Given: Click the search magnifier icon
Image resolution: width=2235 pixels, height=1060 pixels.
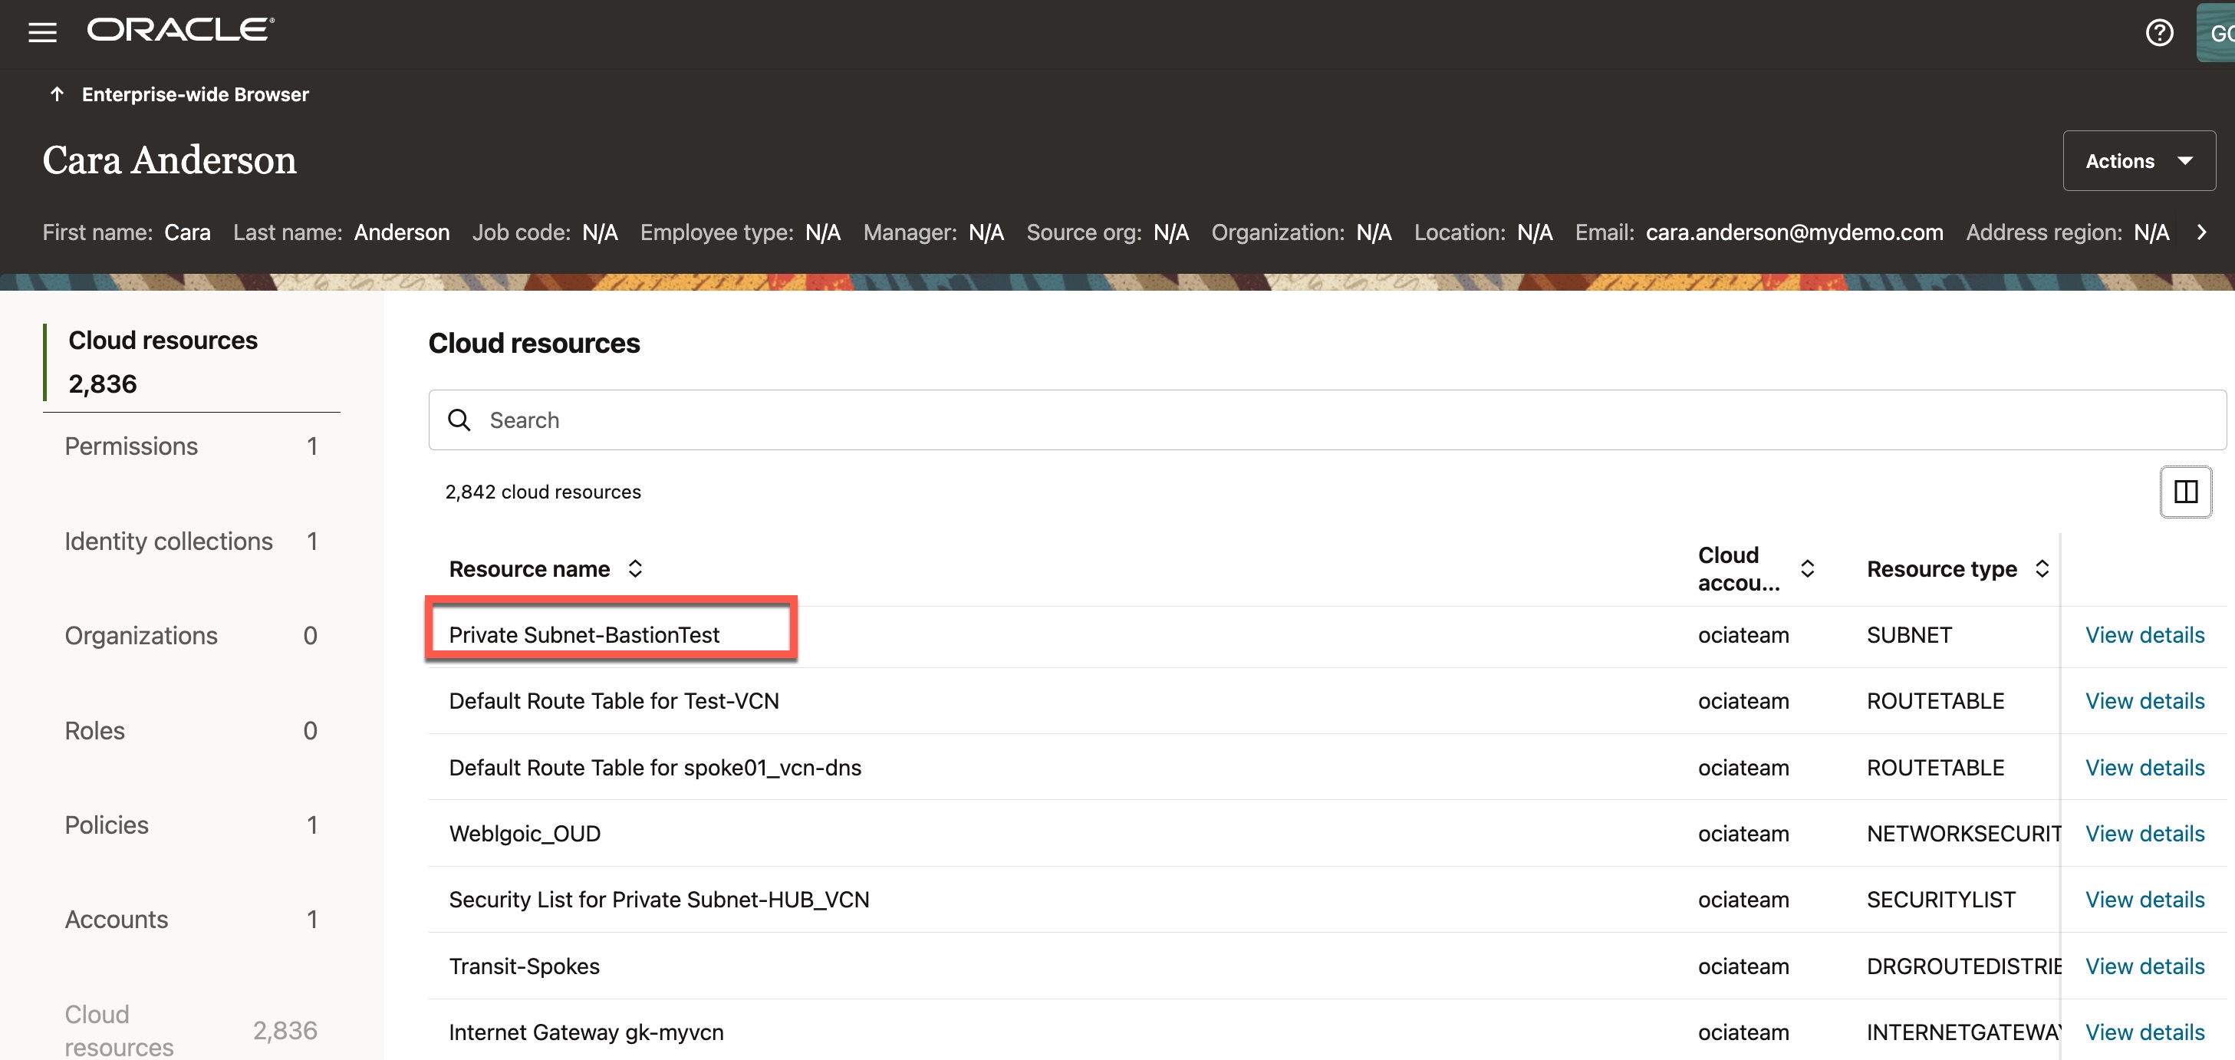Looking at the screenshot, I should tap(459, 420).
